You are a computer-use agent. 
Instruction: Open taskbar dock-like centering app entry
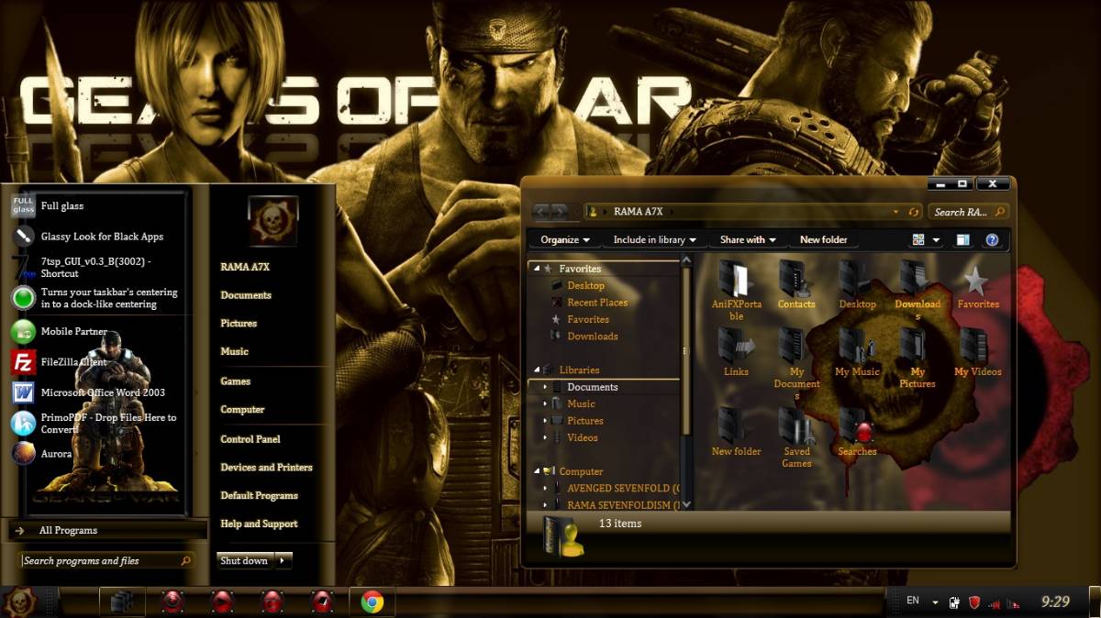pyautogui.click(x=95, y=298)
